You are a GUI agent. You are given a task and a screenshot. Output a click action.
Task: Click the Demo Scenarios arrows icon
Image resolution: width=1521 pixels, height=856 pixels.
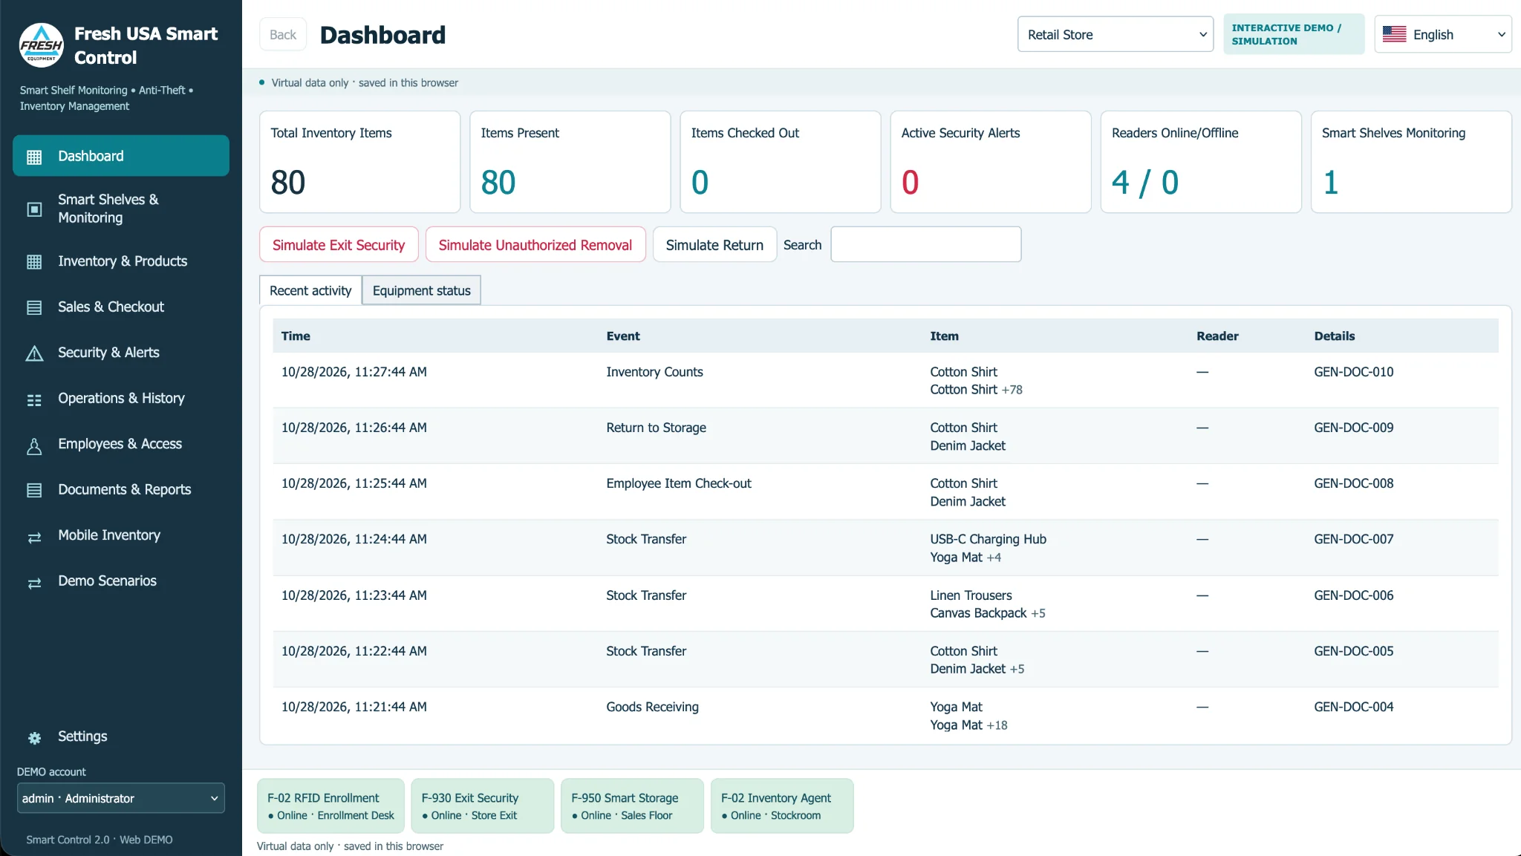click(34, 583)
